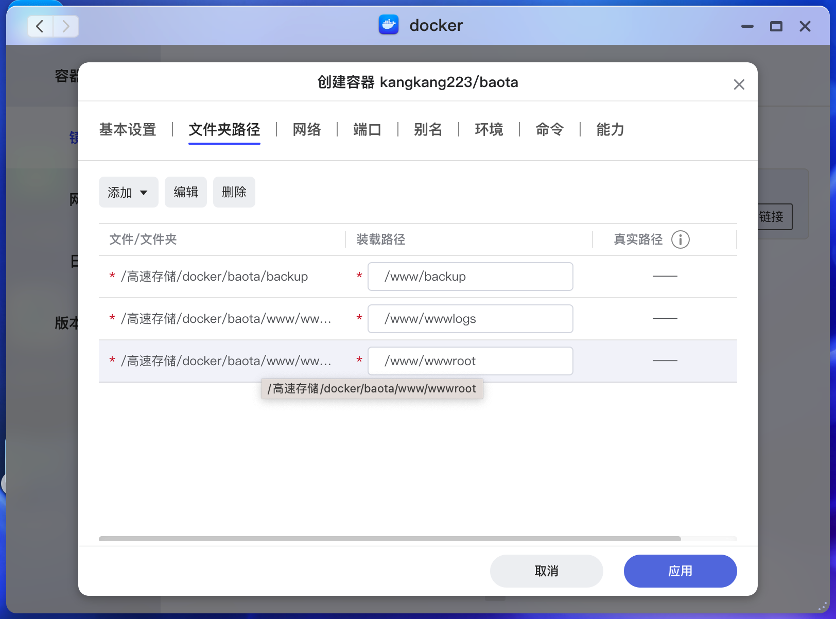
Task: Click the 编辑 button
Action: [x=186, y=192]
